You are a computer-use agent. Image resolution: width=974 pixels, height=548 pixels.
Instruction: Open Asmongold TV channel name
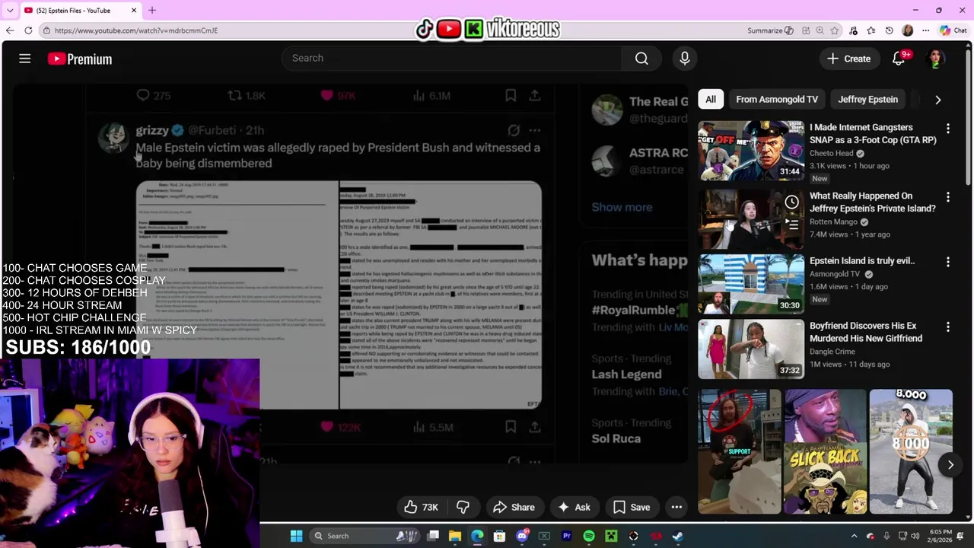click(x=835, y=274)
